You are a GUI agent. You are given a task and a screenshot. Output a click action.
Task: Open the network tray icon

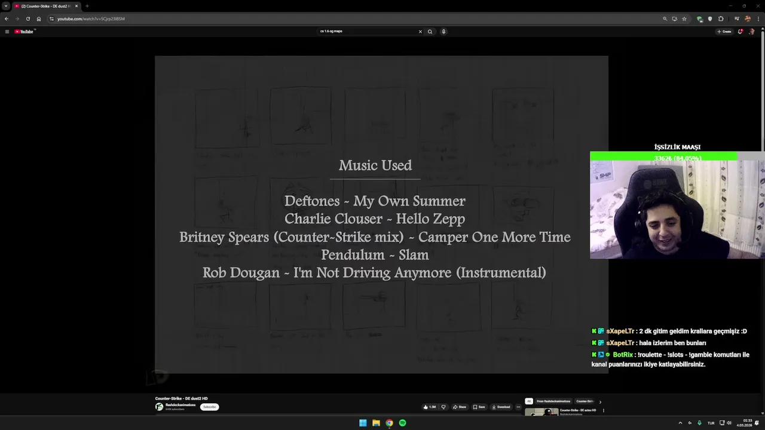coord(721,423)
